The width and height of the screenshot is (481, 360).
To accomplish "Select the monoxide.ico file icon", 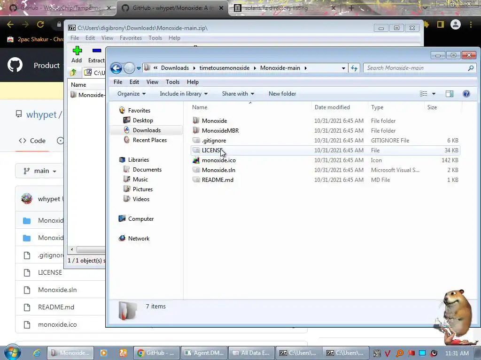I will point(196,160).
